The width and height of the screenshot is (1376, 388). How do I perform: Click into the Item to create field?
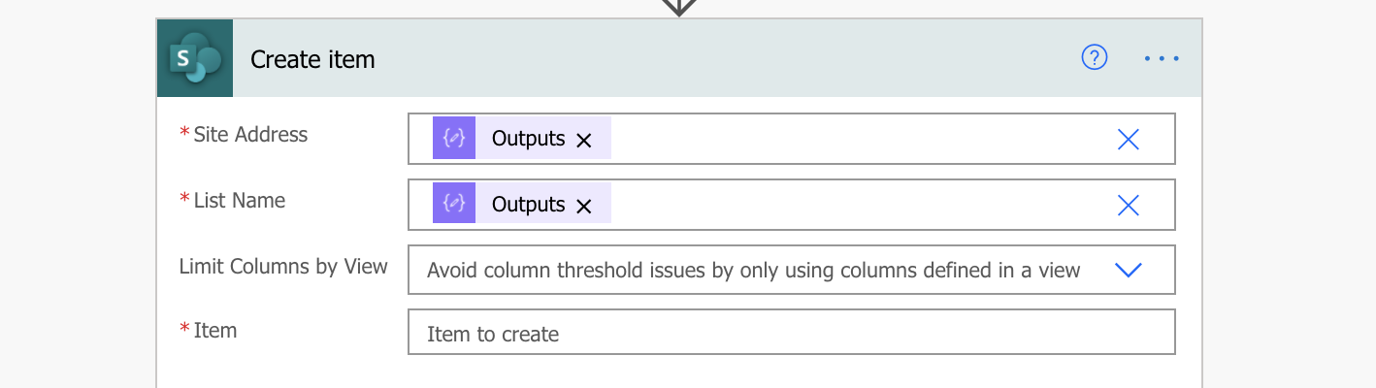coord(792,332)
